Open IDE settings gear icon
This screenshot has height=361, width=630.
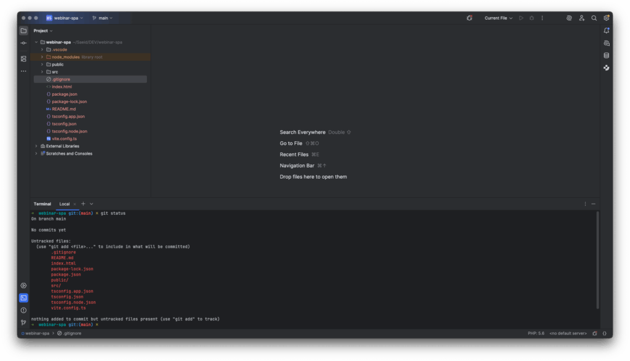pos(607,18)
